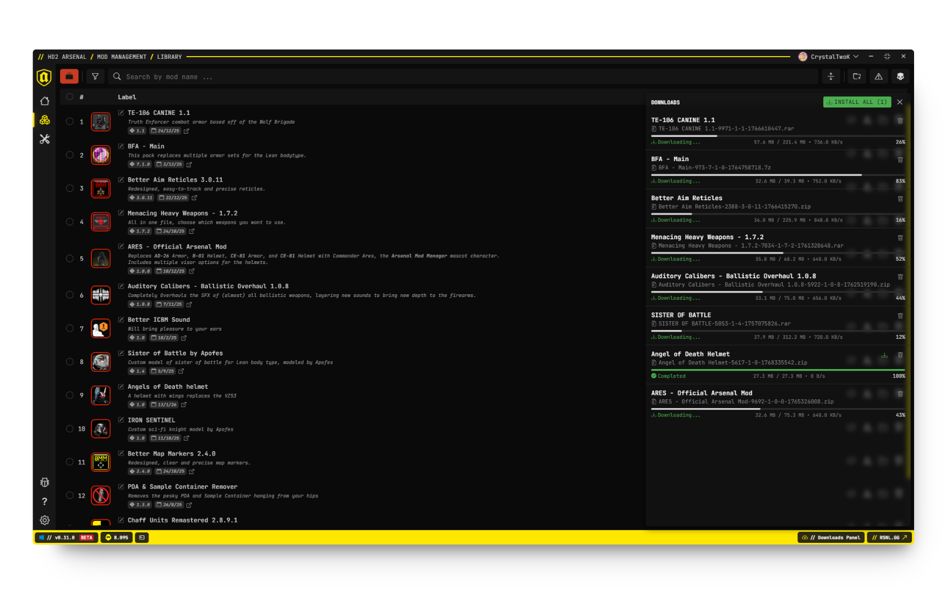Select the skull icon in the toolbar

[x=900, y=76]
